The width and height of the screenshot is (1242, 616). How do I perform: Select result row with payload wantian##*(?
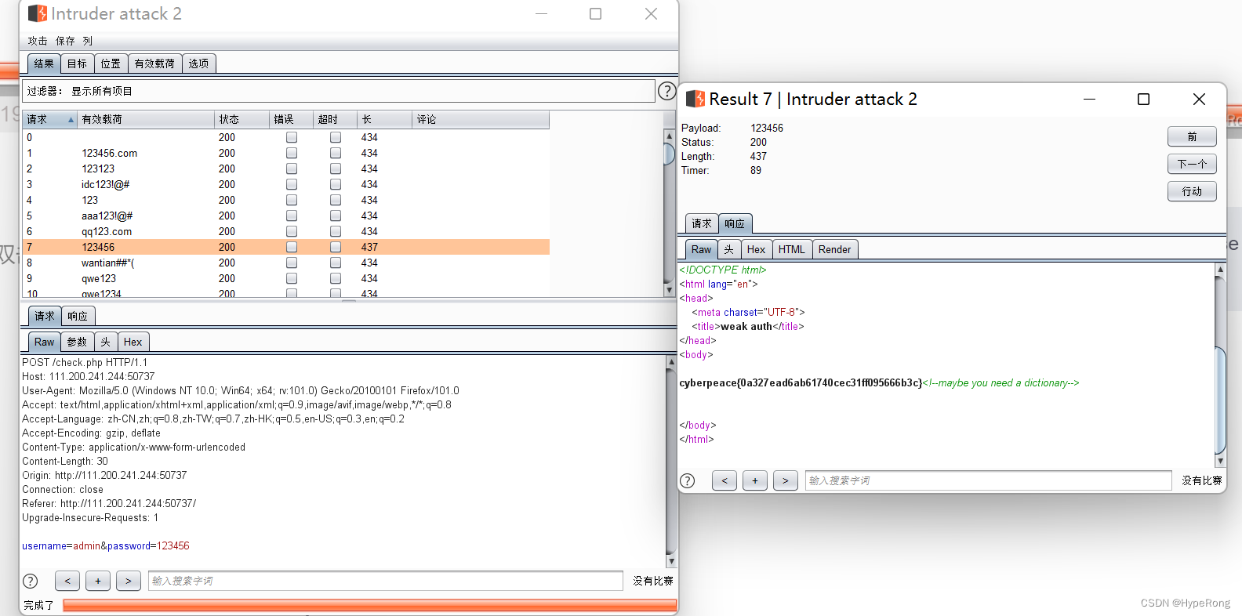[286, 263]
